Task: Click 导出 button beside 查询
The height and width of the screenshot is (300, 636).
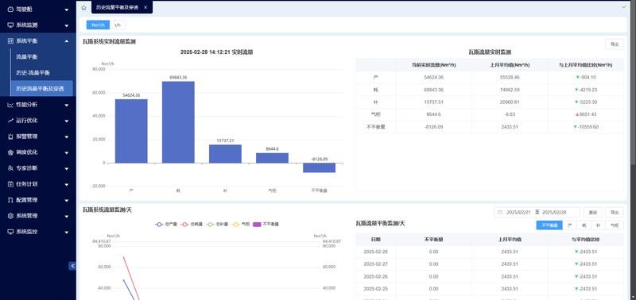Action: coord(614,212)
